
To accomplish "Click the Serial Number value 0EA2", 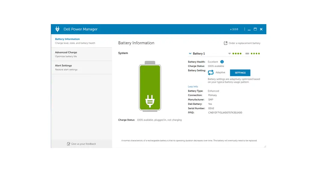I will (211, 108).
